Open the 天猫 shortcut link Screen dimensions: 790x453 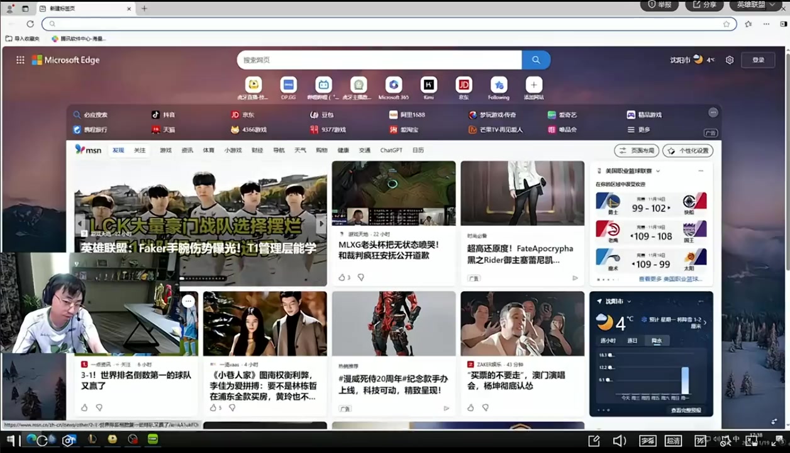click(x=164, y=130)
